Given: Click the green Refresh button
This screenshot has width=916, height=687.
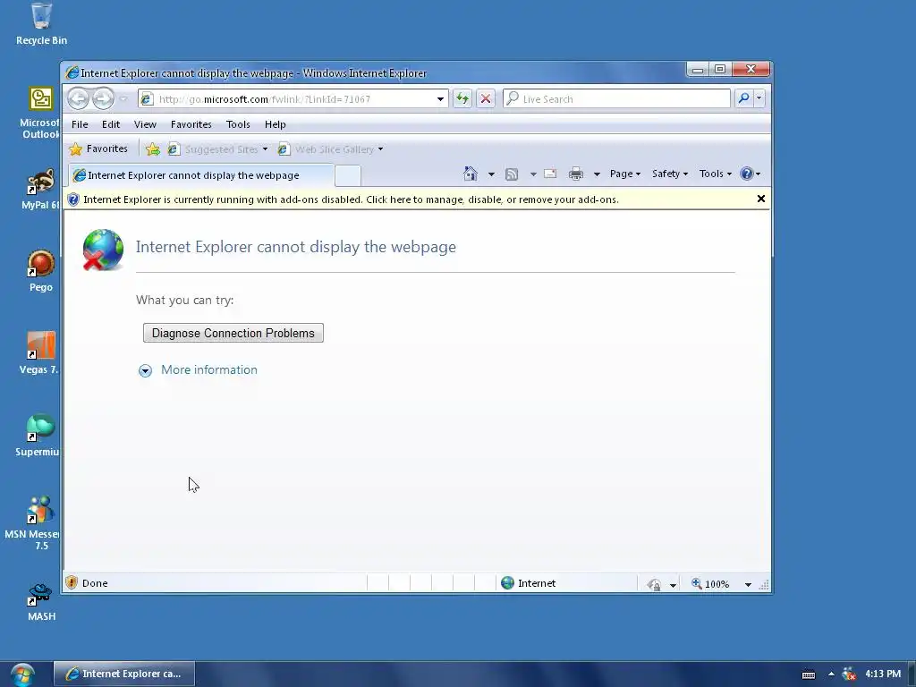Looking at the screenshot, I should [462, 98].
